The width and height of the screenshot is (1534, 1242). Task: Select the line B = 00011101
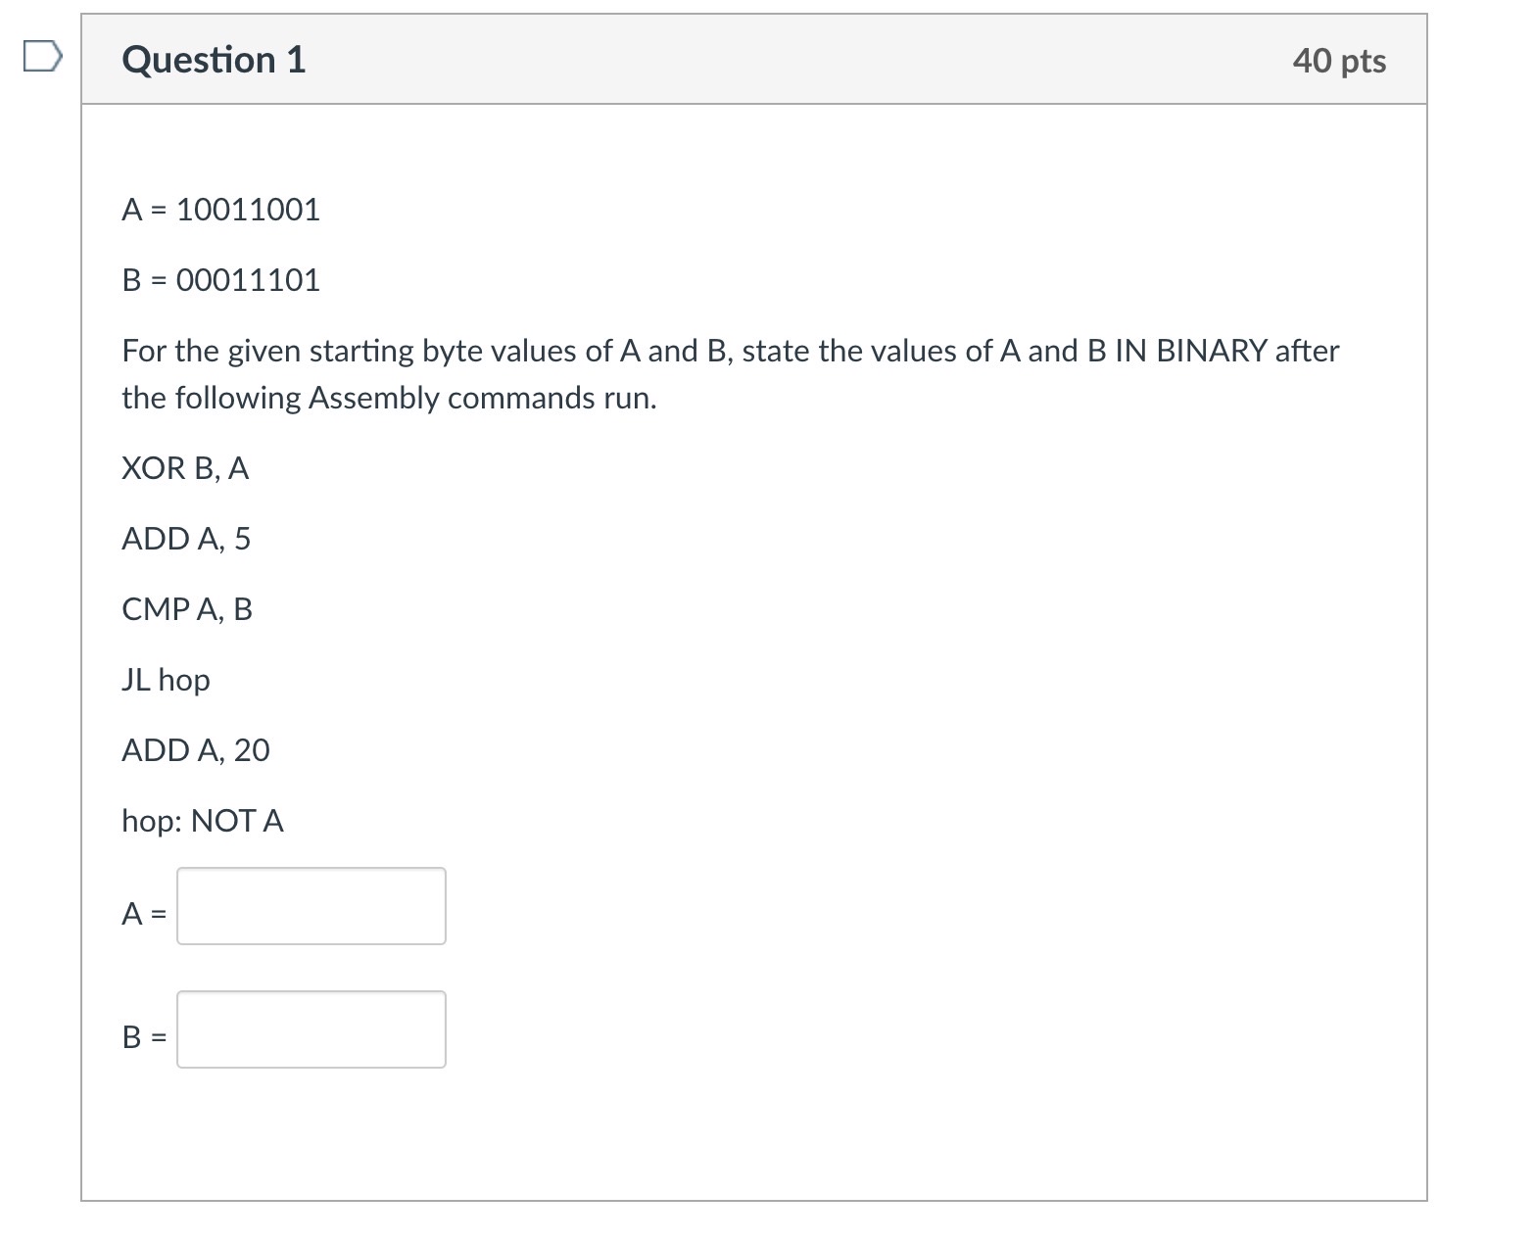click(x=219, y=280)
